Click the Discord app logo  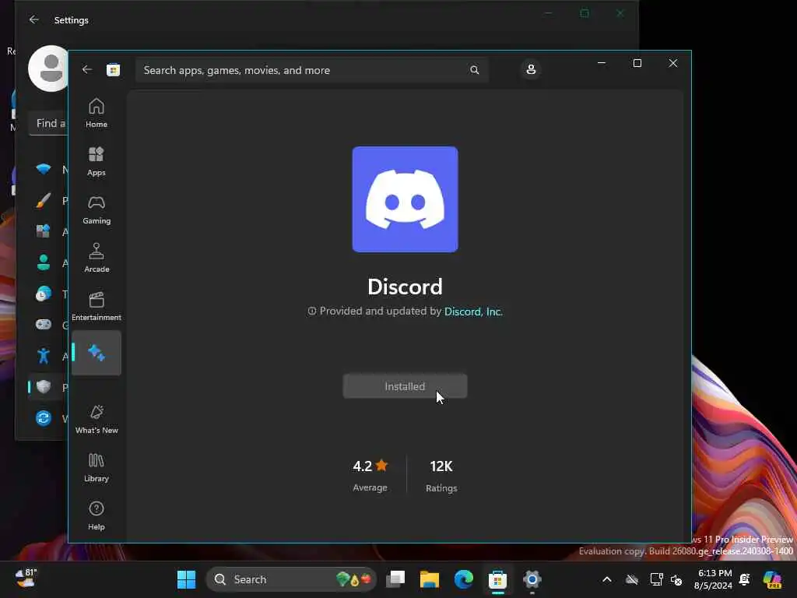tap(405, 199)
